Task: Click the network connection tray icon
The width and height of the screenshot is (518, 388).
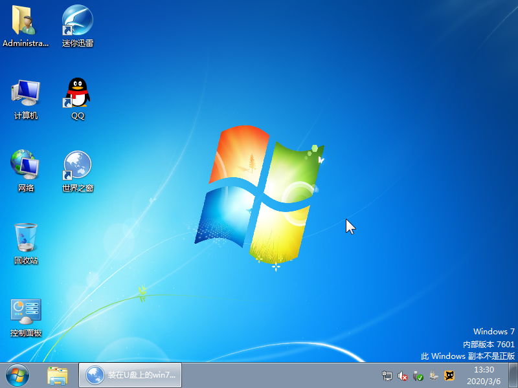Action: (387, 376)
